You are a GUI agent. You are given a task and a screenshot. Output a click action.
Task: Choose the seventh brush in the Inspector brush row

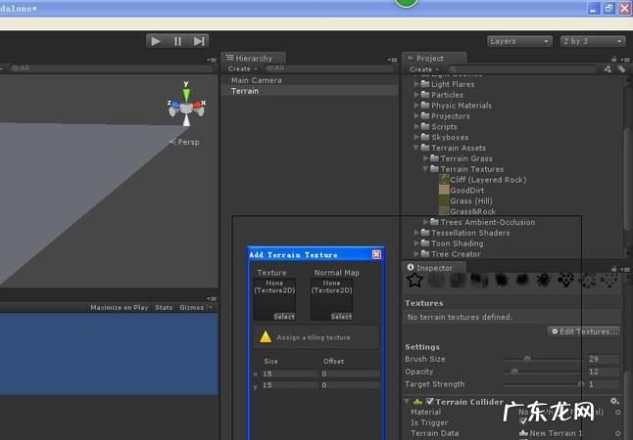(544, 280)
